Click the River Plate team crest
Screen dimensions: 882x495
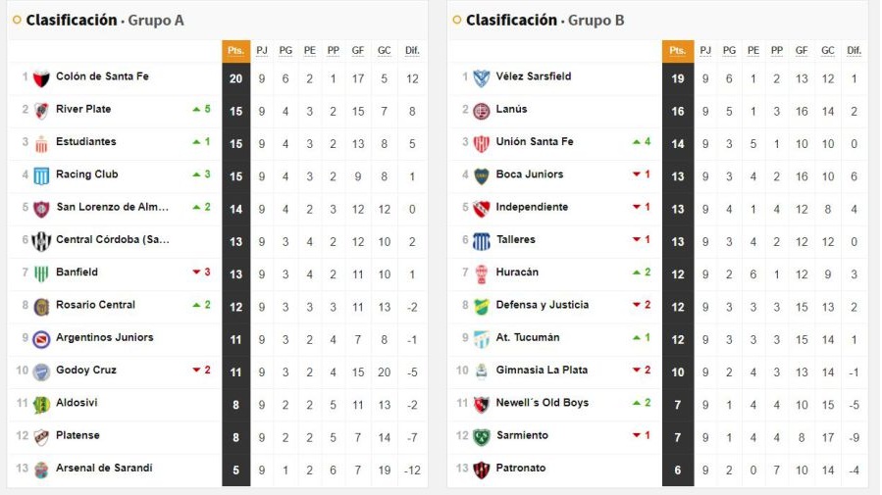point(41,110)
